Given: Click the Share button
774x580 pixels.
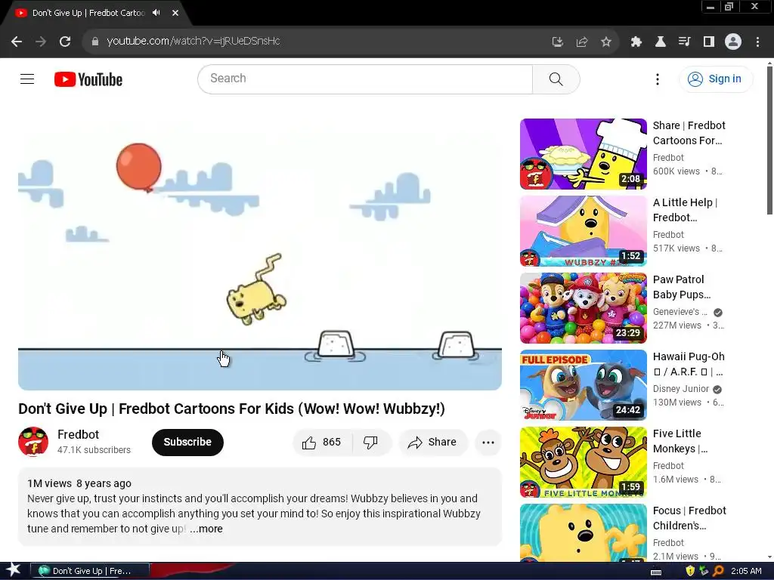Looking at the screenshot, I should pos(432,443).
